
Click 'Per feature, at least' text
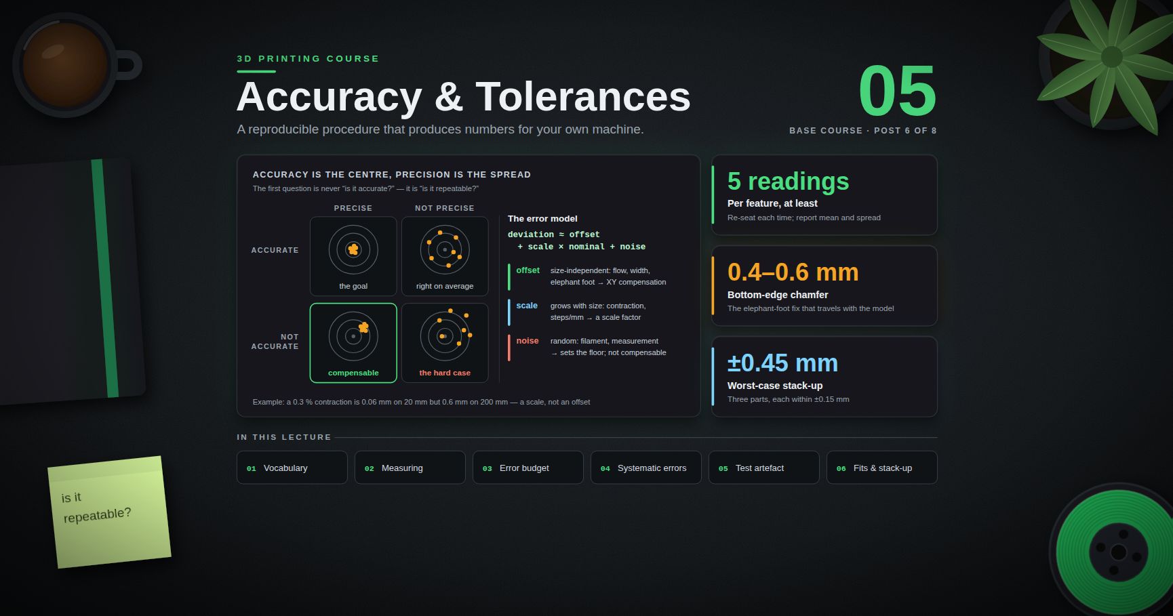tap(772, 203)
